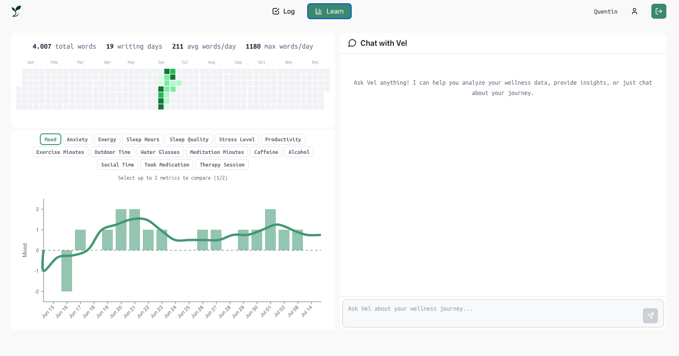Screen dimensions: 679x356
Task: Click the Ask Vel message input field
Action: tap(503, 313)
